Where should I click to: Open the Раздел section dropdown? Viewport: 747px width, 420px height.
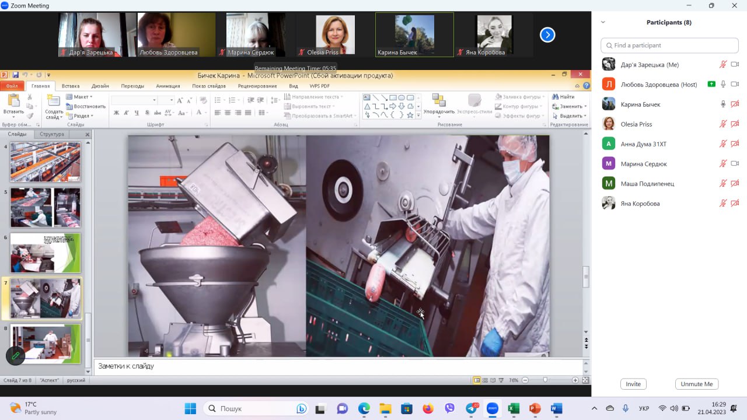click(81, 116)
